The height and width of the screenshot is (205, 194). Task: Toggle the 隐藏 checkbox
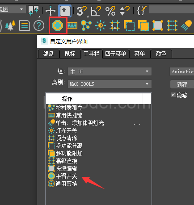pos(173,95)
